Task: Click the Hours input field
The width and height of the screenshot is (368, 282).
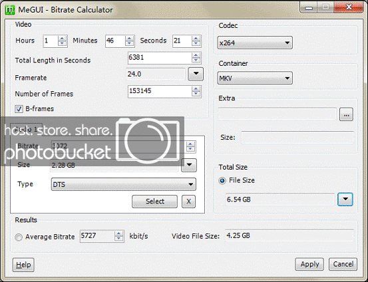Action: 51,41
